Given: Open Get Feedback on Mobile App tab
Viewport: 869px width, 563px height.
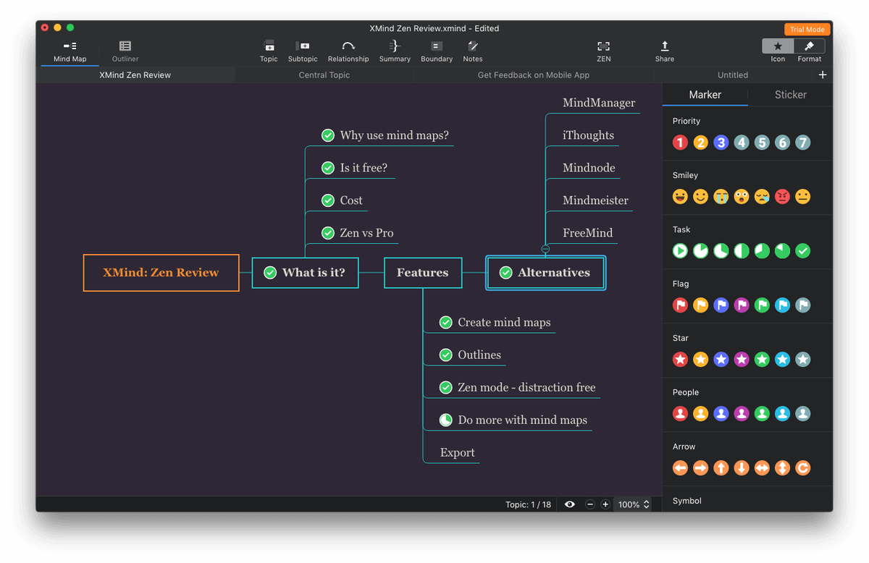Looking at the screenshot, I should coord(534,75).
